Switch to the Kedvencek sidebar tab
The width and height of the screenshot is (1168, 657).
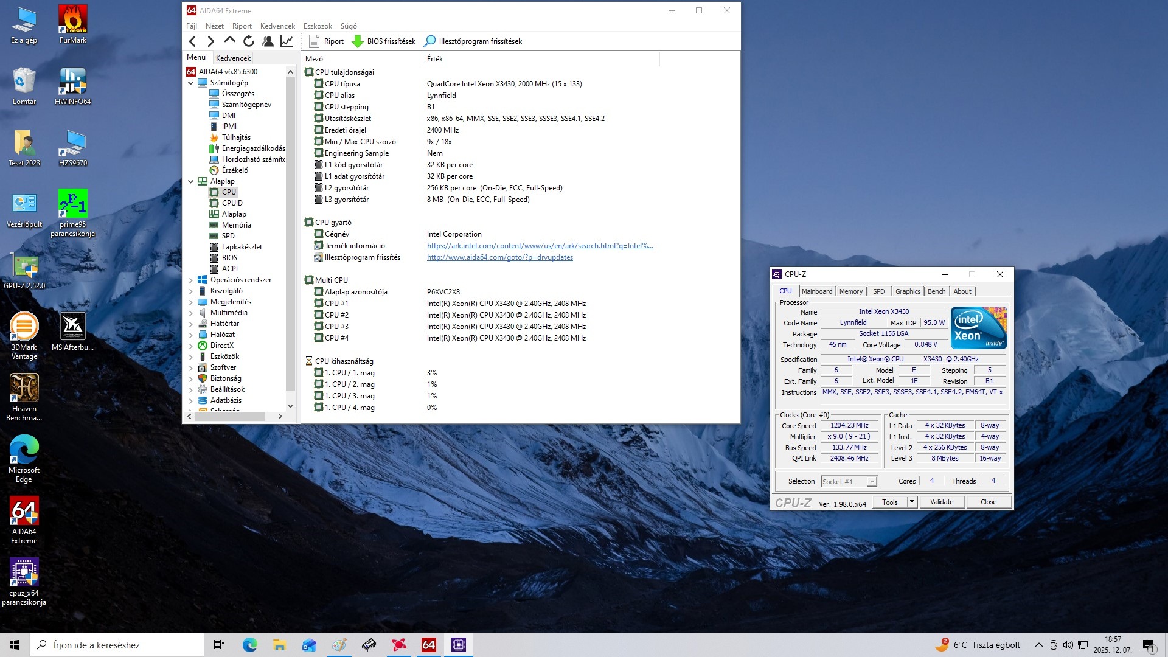coord(233,58)
